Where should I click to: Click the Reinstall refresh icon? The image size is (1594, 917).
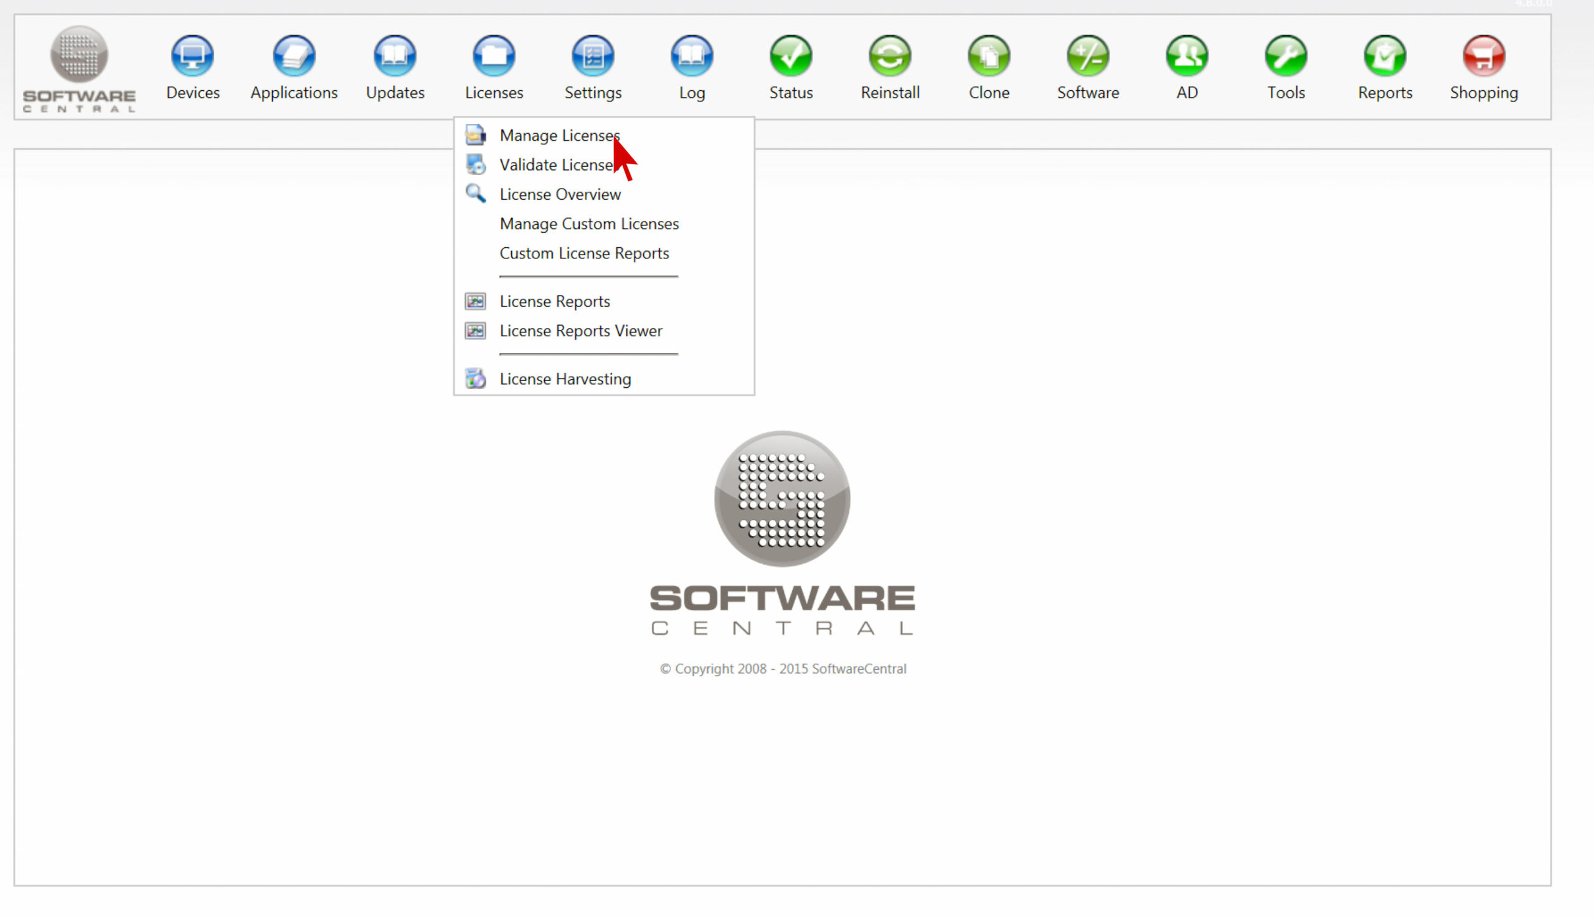click(x=890, y=55)
